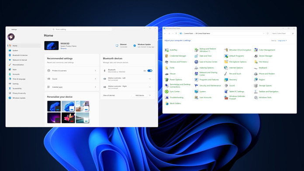Open Ethernet status in Settings header
Image resolution: width=304 pixels, height=171 pixels.
point(121,45)
